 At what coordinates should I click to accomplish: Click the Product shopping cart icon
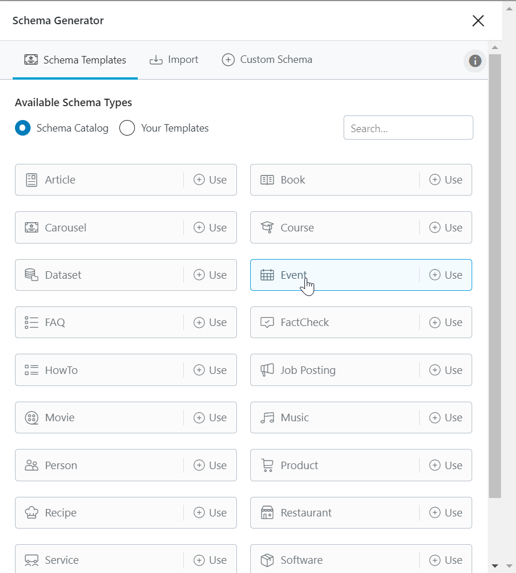click(x=266, y=465)
